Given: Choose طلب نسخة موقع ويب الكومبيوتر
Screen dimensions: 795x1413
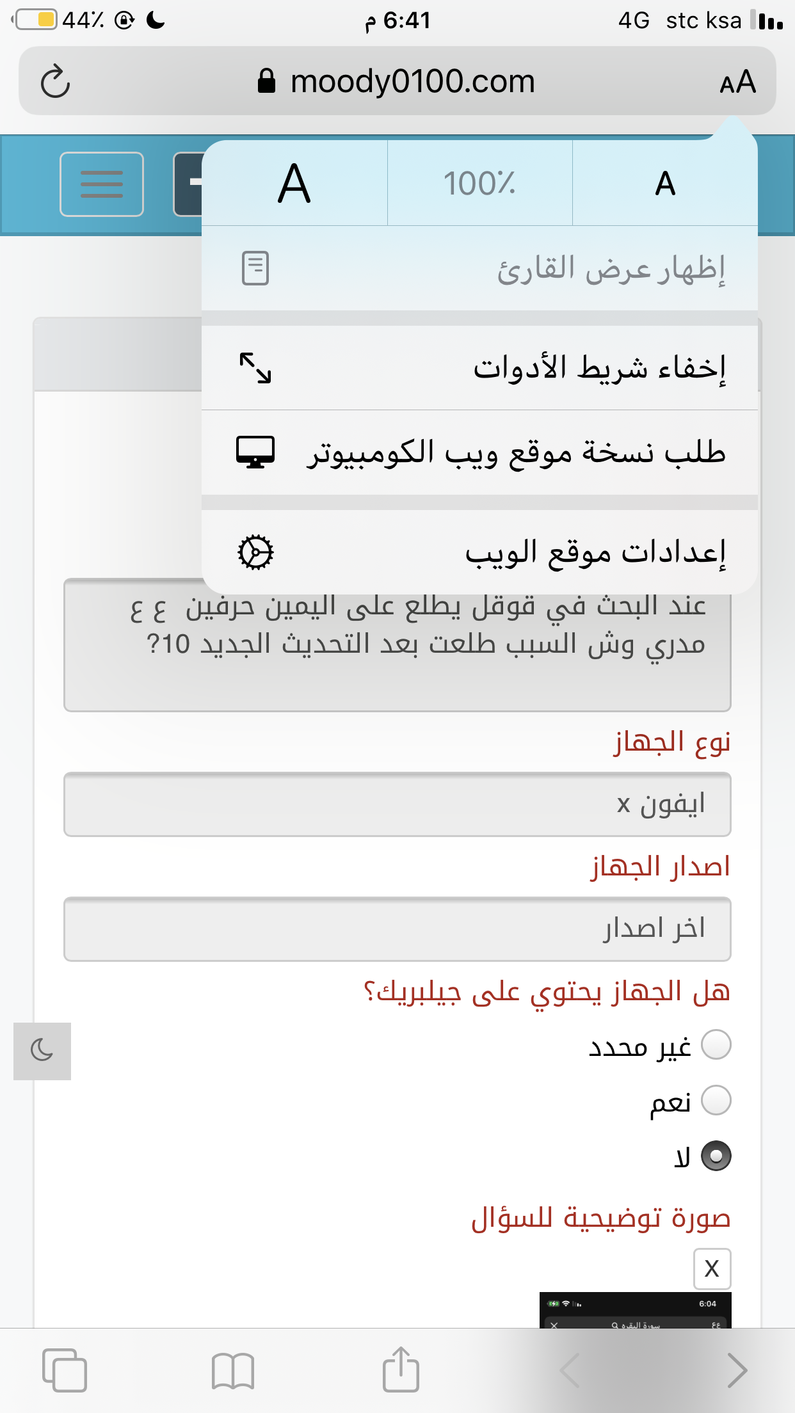Looking at the screenshot, I should pyautogui.click(x=479, y=452).
